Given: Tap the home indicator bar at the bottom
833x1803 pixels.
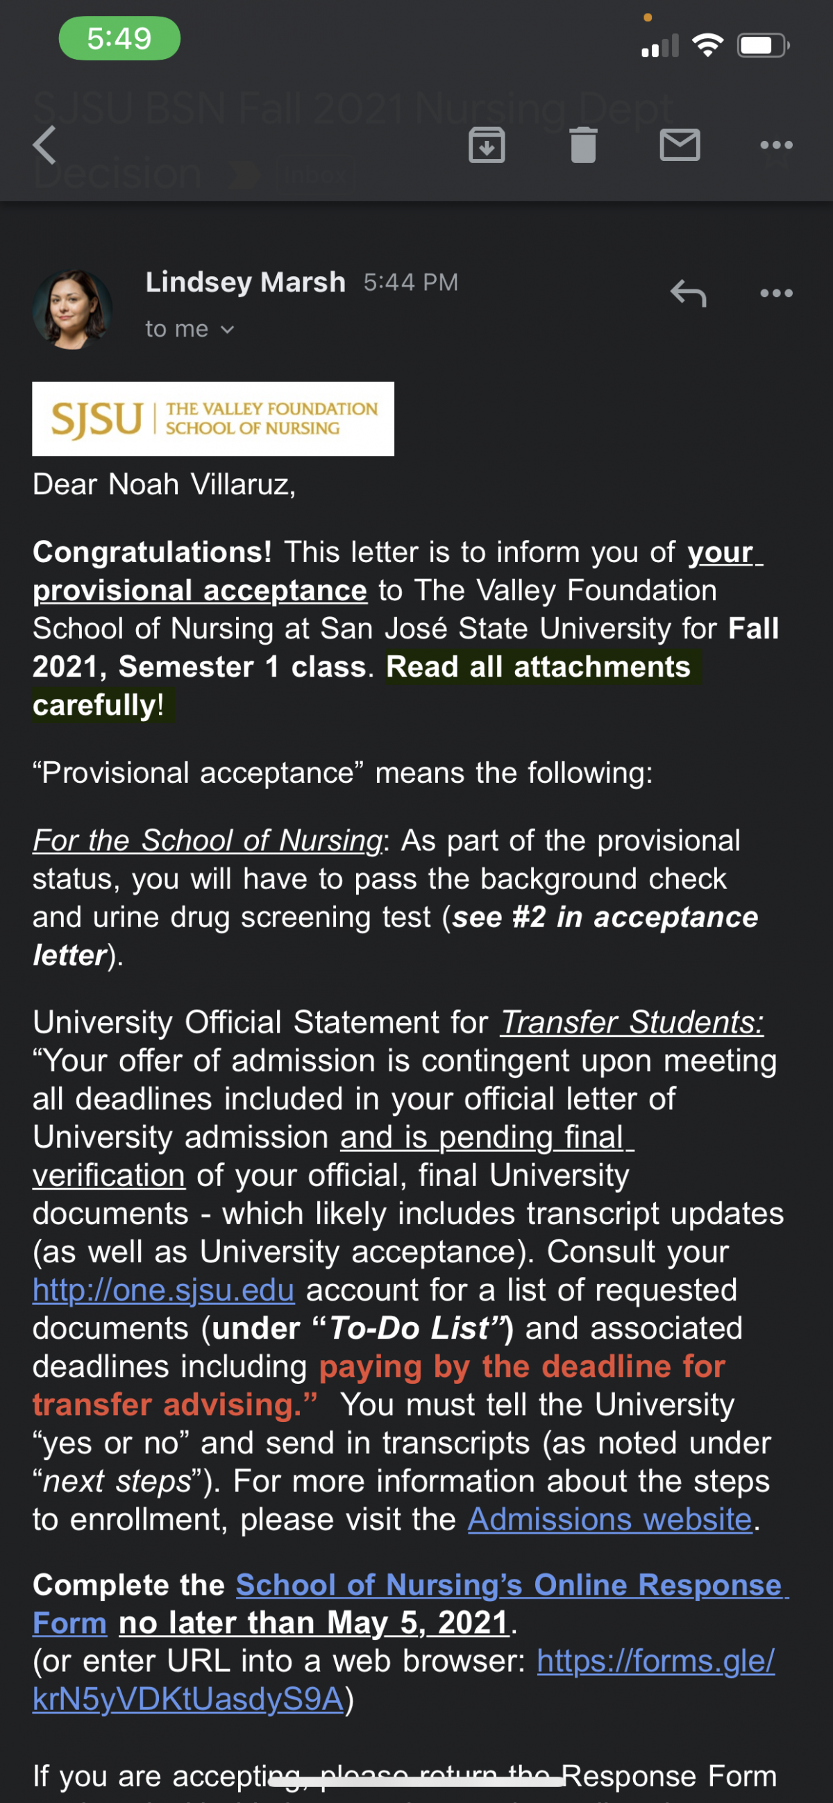Looking at the screenshot, I should pyautogui.click(x=416, y=1781).
